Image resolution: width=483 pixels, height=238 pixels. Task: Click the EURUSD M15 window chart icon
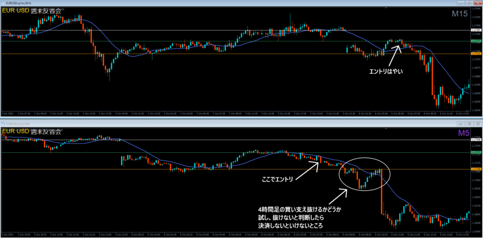pyautogui.click(x=3, y=3)
